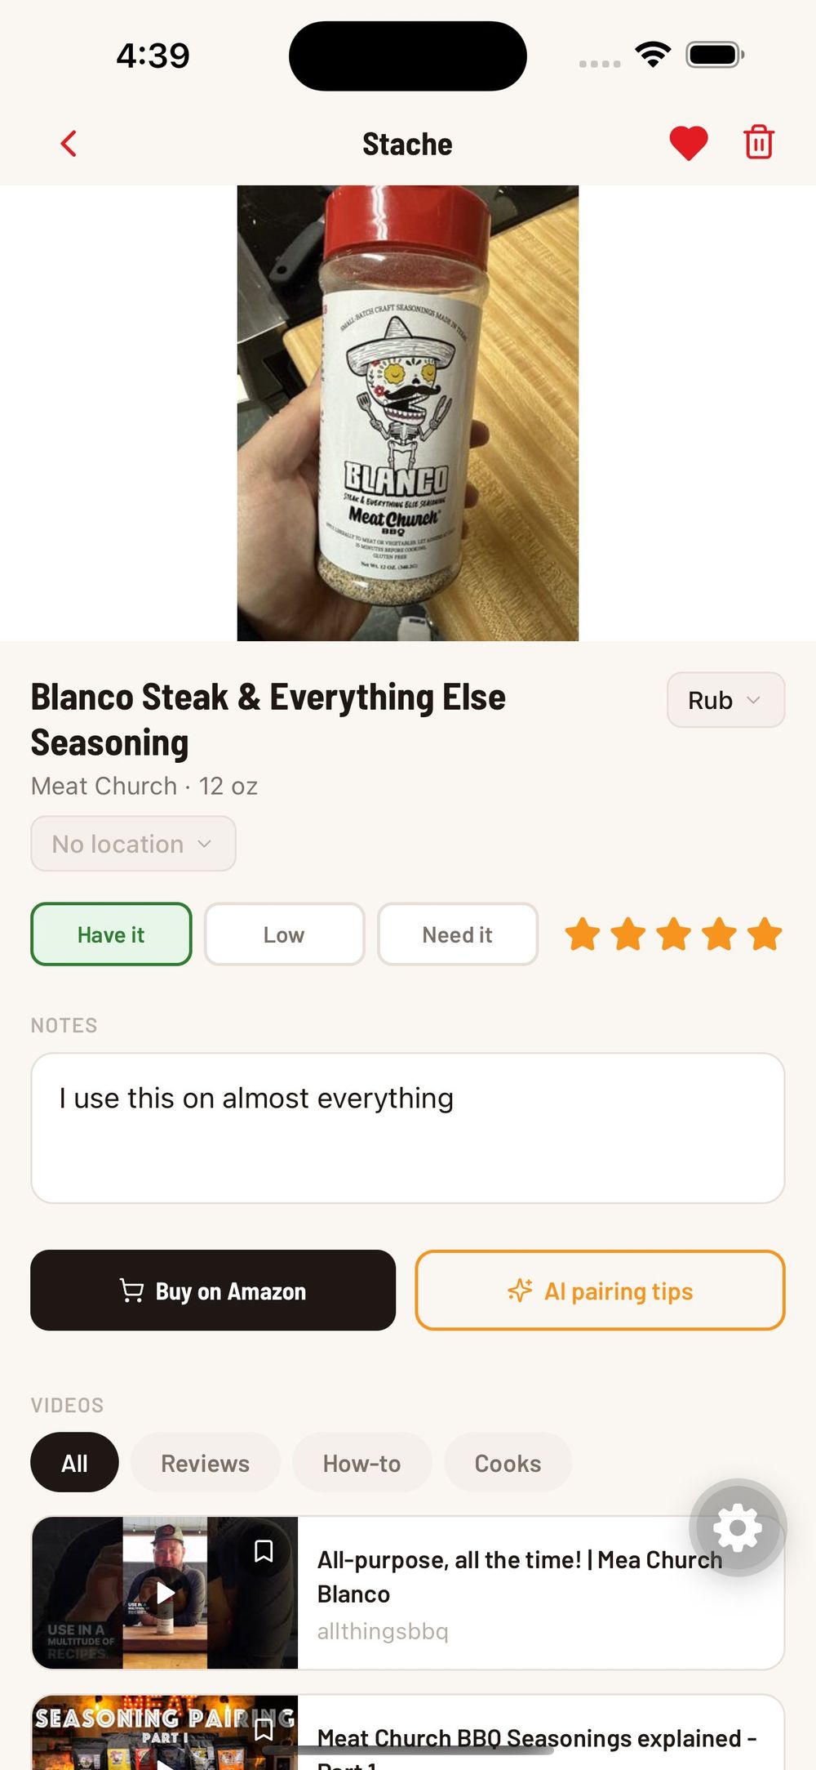Edit the notes text field
816x1770 pixels.
[407, 1127]
